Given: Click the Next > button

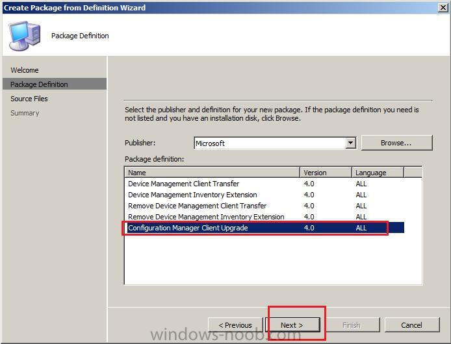Looking at the screenshot, I should pyautogui.click(x=293, y=325).
